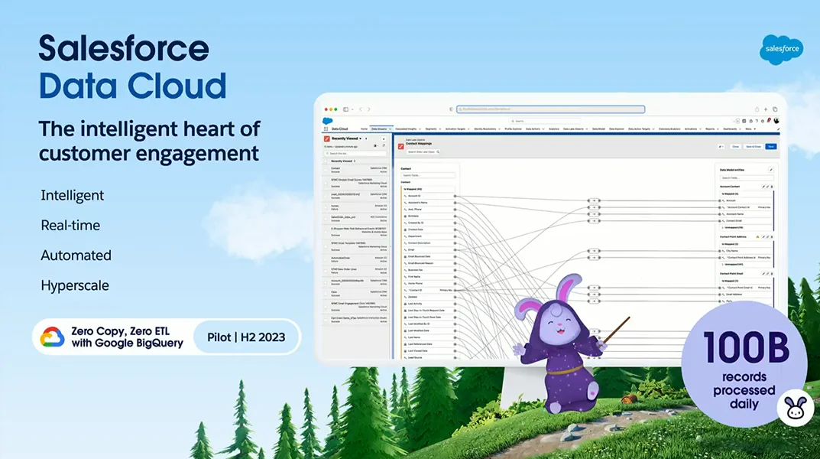The width and height of the screenshot is (820, 459).
Task: Toggle the Safari sidebar button
Action: pos(345,109)
